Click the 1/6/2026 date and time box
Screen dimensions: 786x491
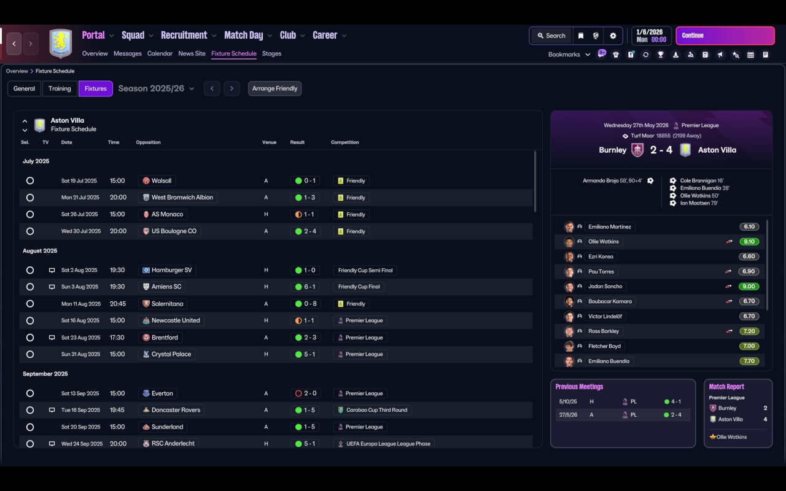(x=651, y=36)
